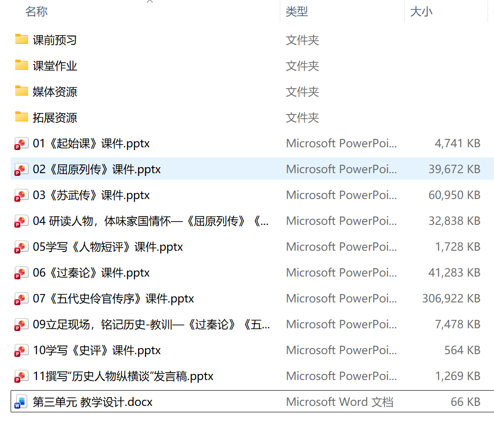Click the folder icon of 课堂作业
The width and height of the screenshot is (494, 422).
click(x=21, y=66)
